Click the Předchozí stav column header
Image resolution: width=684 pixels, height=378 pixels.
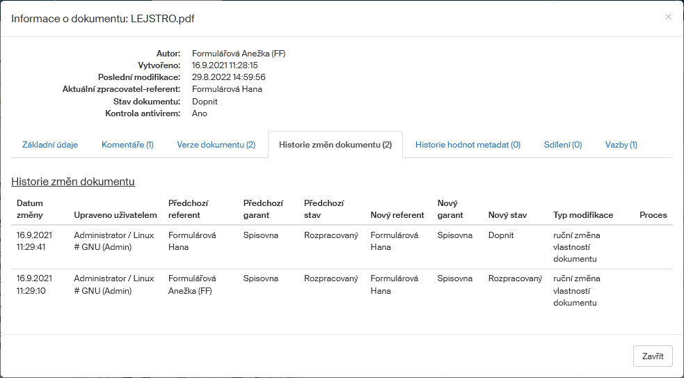[x=324, y=209]
